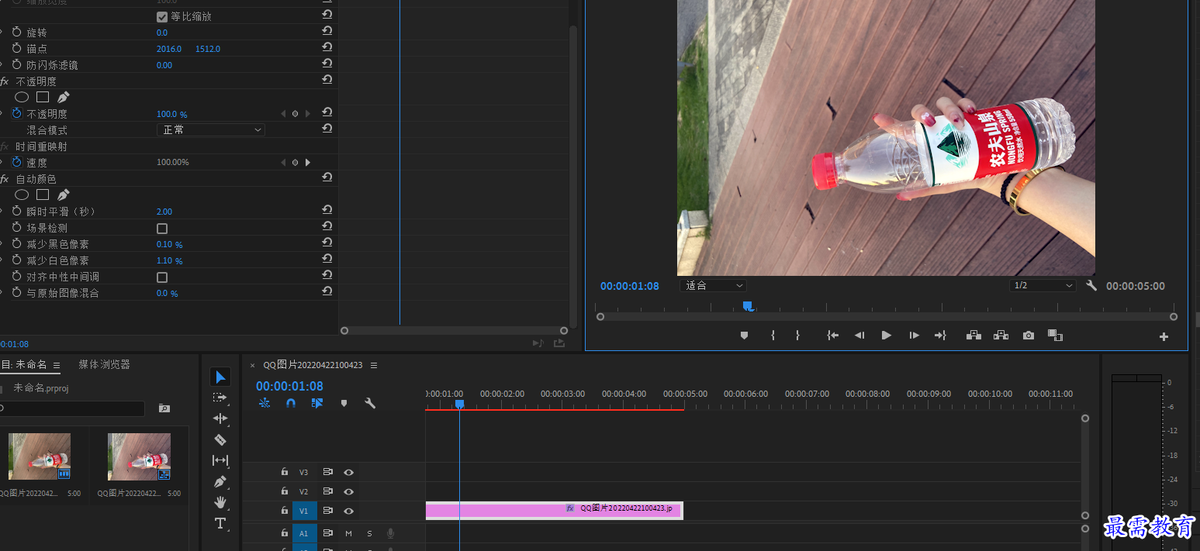Image resolution: width=1200 pixels, height=551 pixels.
Task: Create rectangle mask under 不透明度 effect
Action: [x=43, y=97]
